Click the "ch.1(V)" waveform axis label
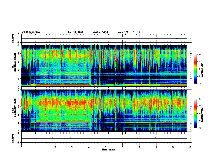The image size is (214, 165). point(13,38)
